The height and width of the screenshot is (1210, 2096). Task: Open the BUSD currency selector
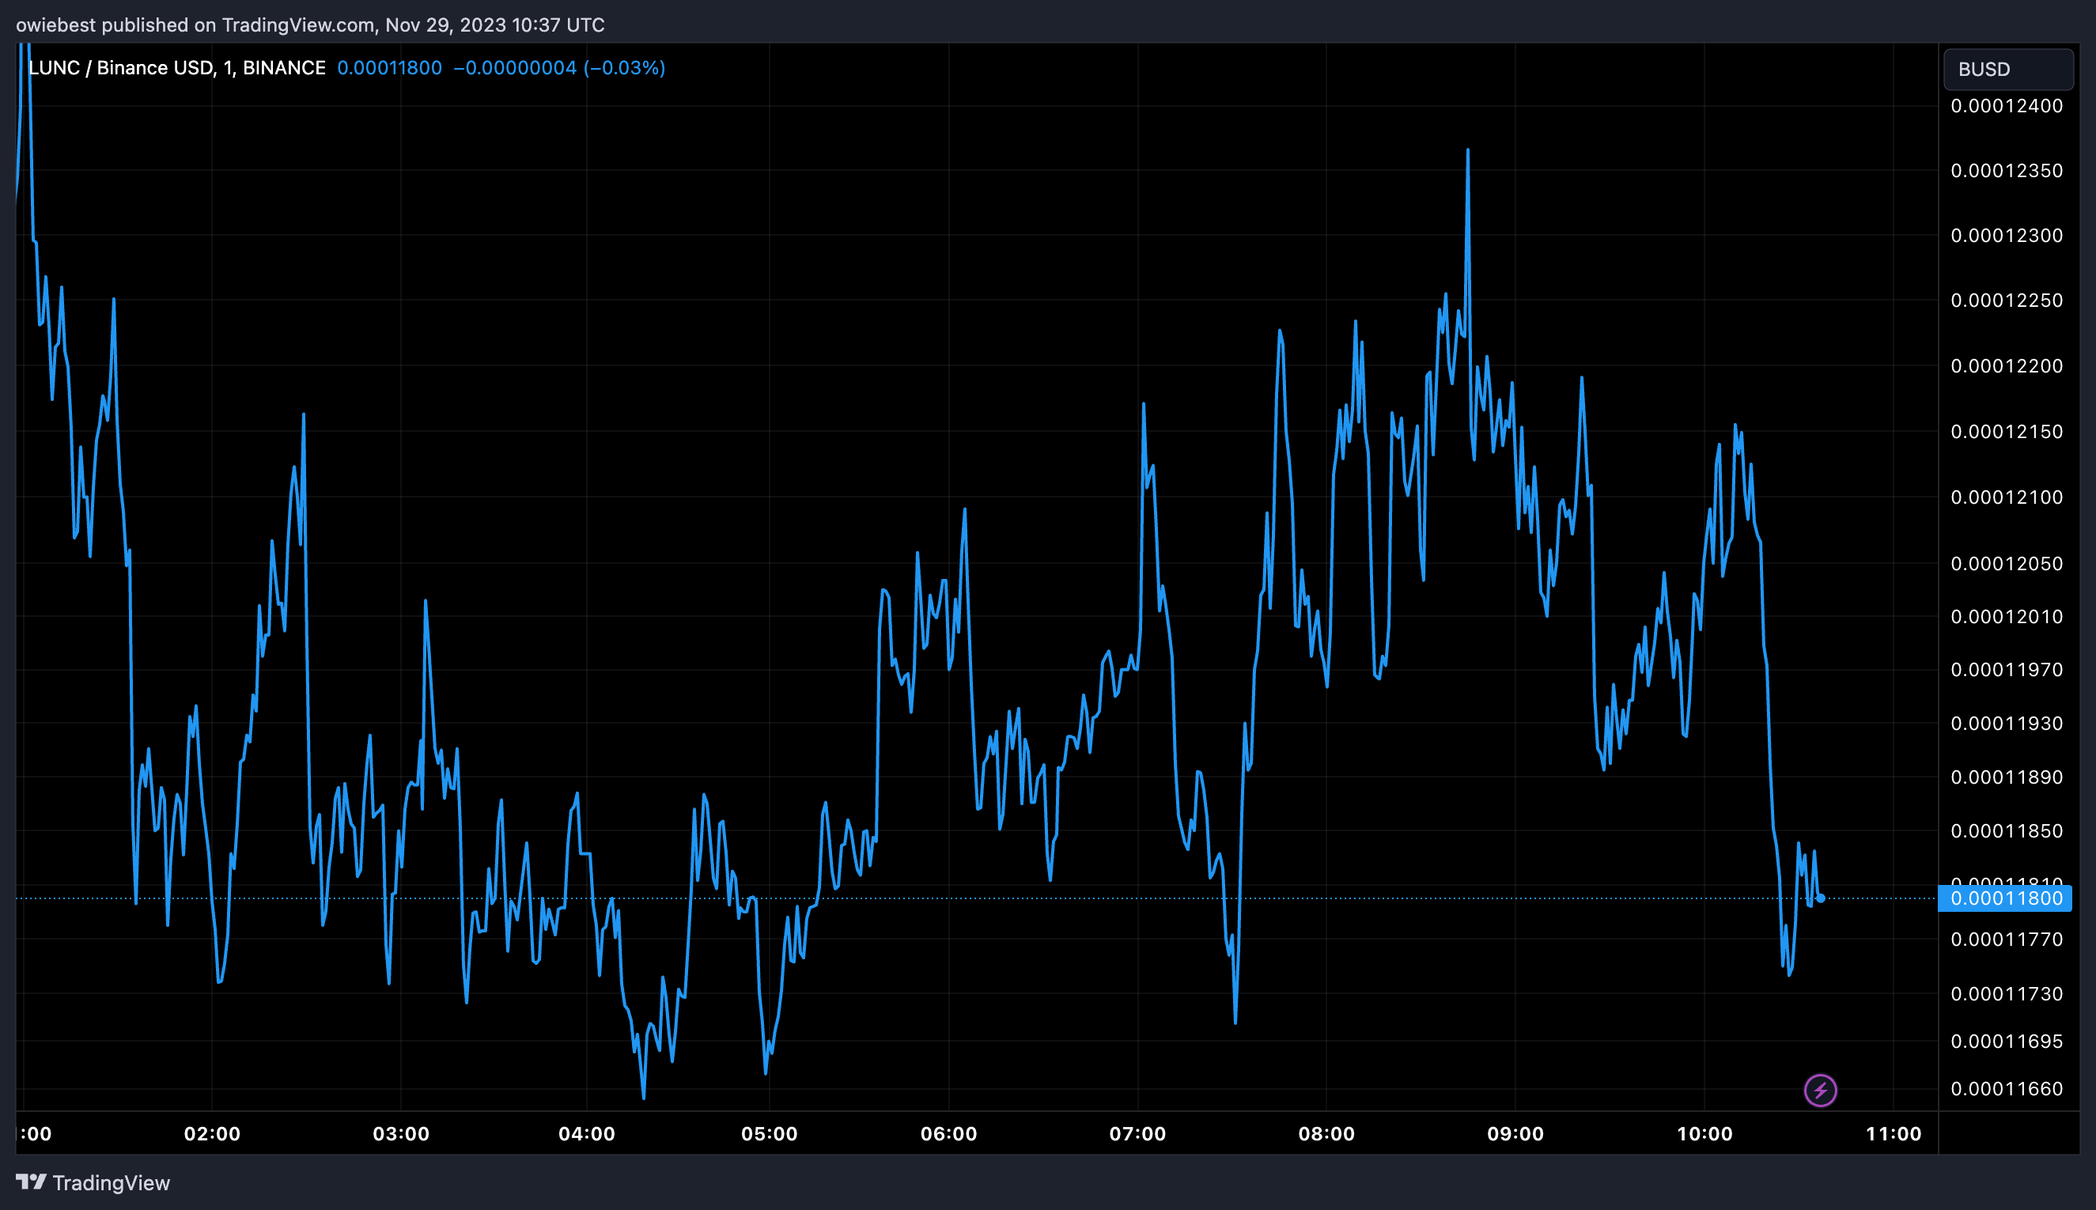coord(2007,69)
